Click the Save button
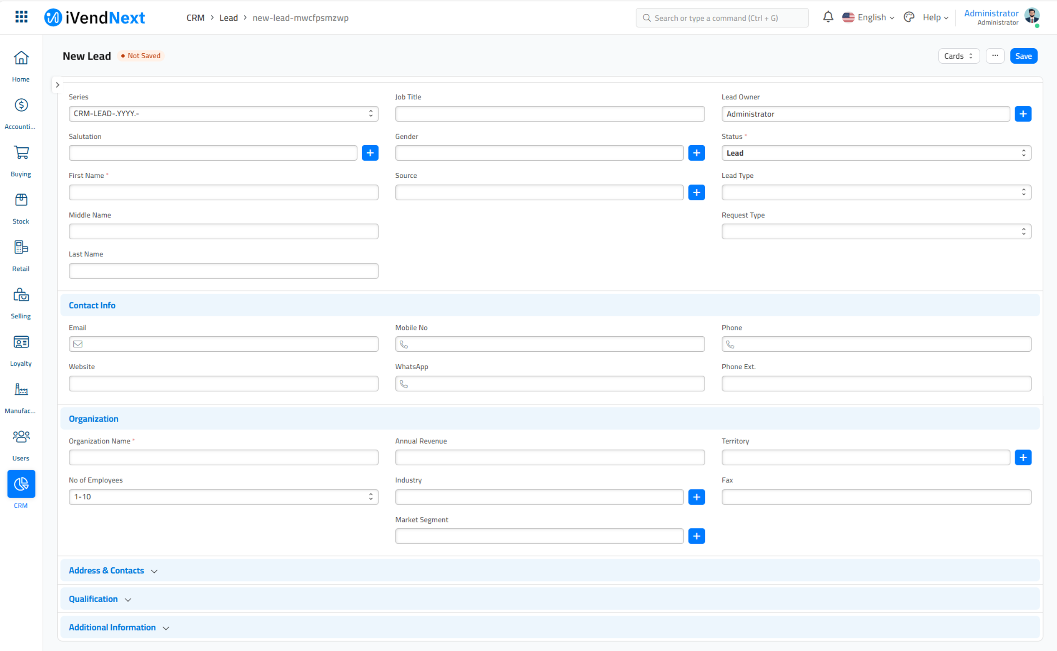Screen dimensions: 1057x651 pos(1023,56)
